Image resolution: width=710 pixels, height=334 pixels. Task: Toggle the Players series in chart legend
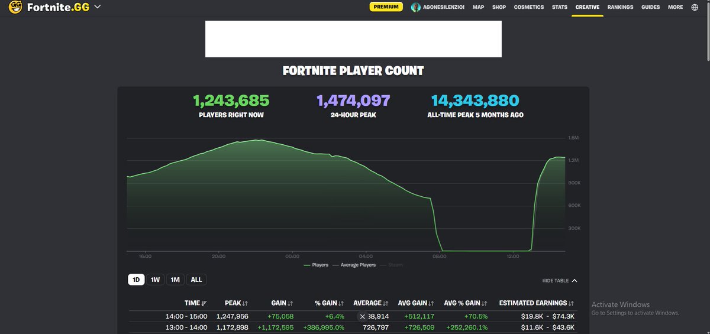tap(316, 265)
